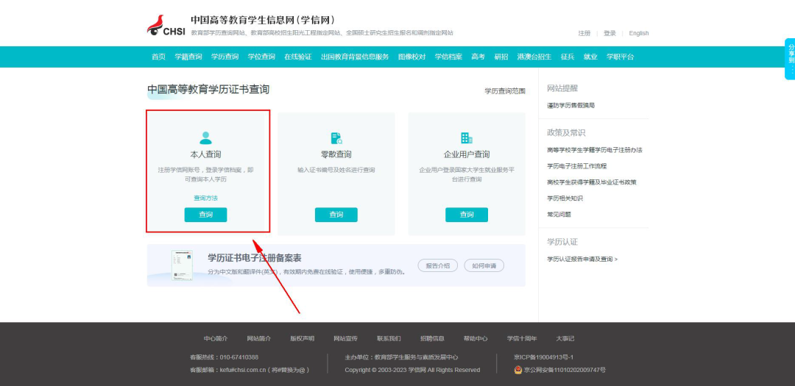Click the 零散查询 document search icon
The height and width of the screenshot is (386, 795).
336,138
